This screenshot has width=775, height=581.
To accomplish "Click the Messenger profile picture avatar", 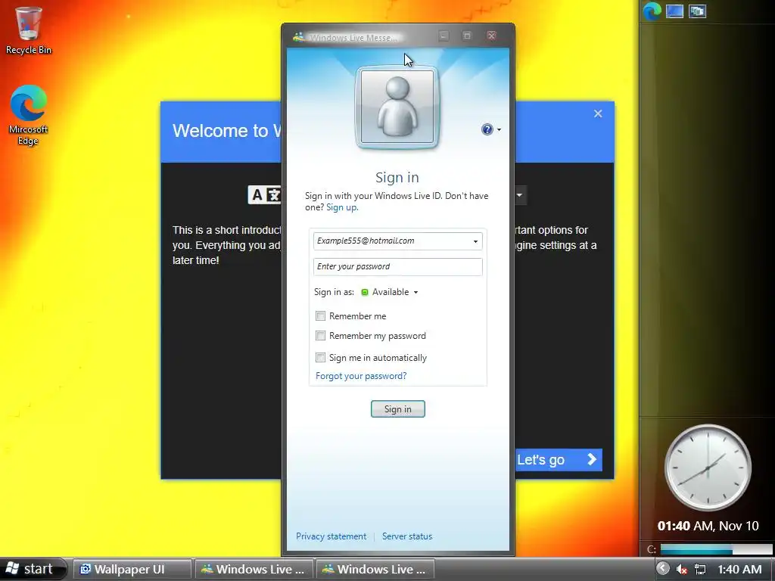I will 397,107.
